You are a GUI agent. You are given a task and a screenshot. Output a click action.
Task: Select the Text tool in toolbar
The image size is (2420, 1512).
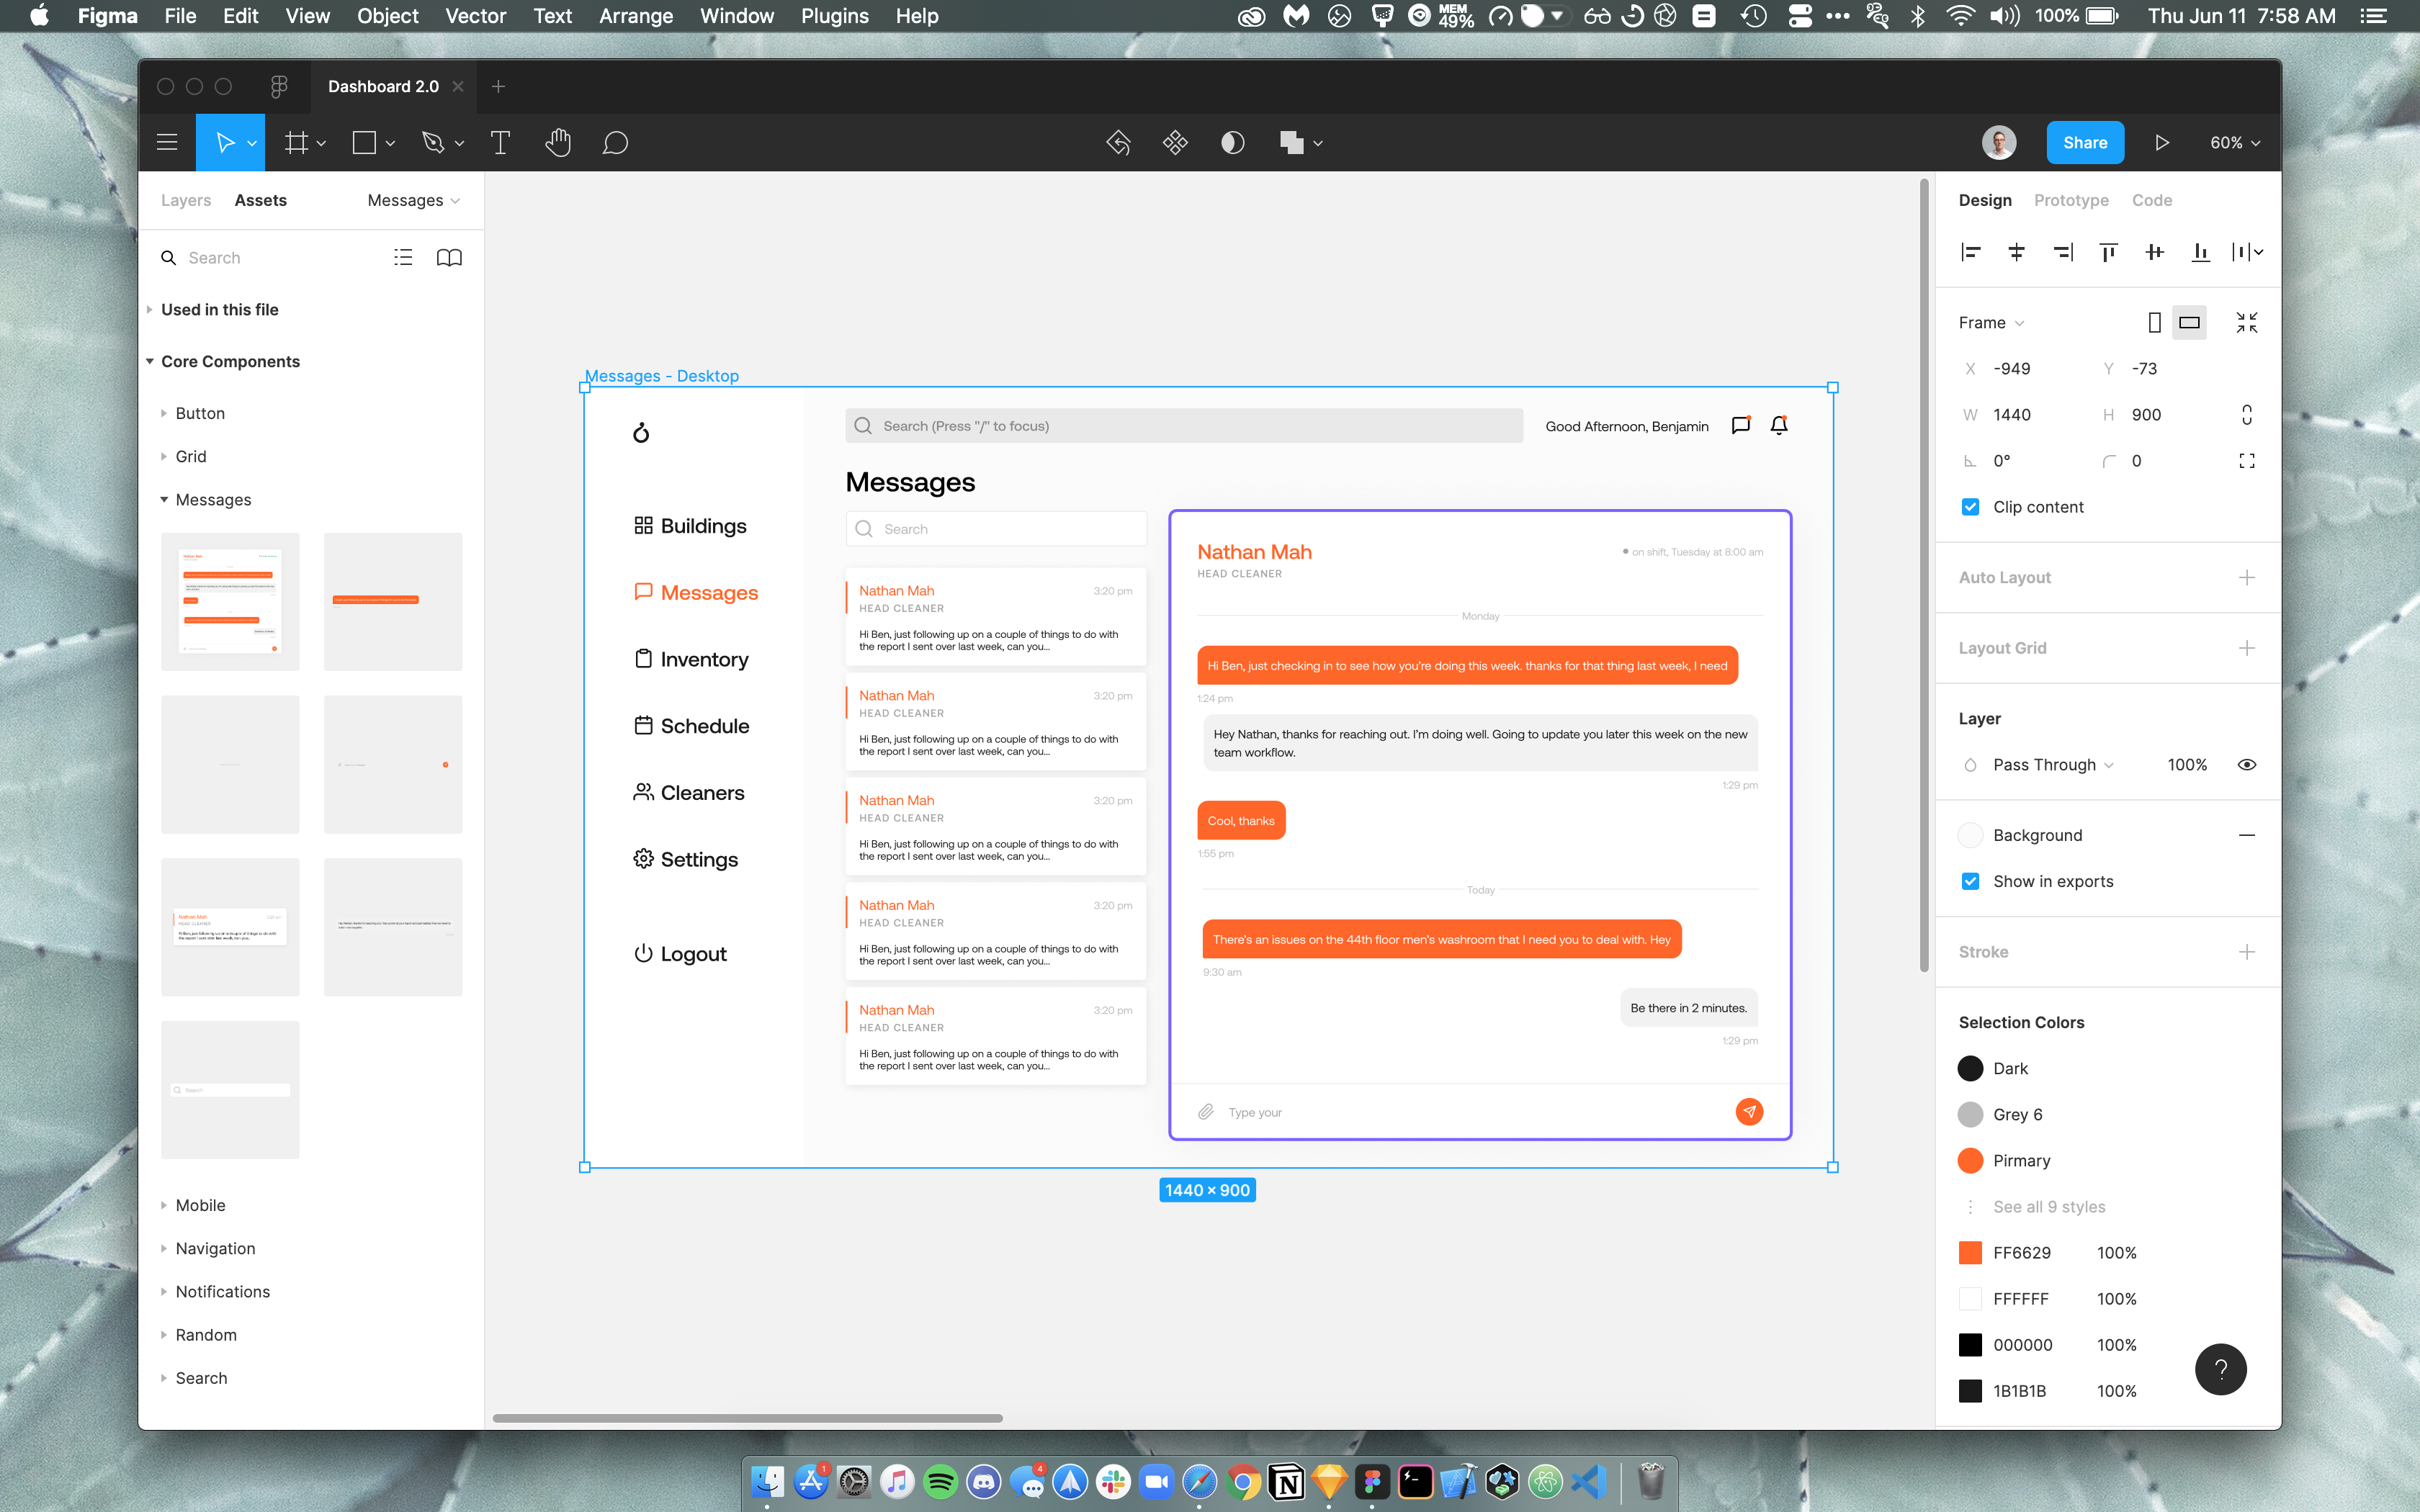[500, 143]
